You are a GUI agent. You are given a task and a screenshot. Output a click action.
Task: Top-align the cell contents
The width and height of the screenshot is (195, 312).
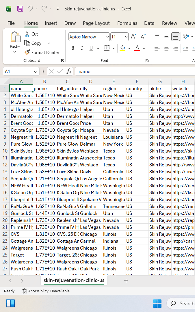point(157,36)
